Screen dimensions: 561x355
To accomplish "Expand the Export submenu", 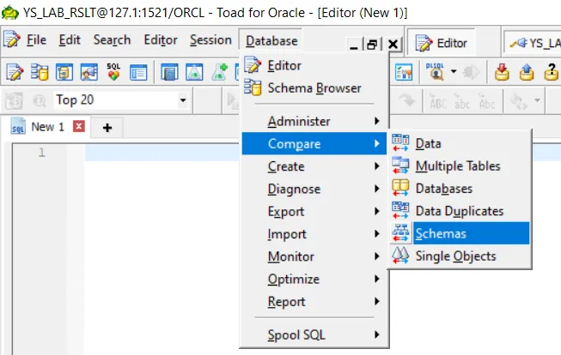I will tap(314, 212).
